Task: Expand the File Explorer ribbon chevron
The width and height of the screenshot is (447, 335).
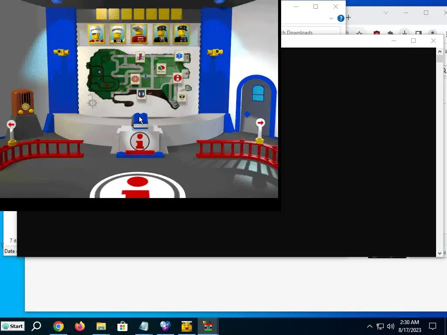Action: coord(331,18)
